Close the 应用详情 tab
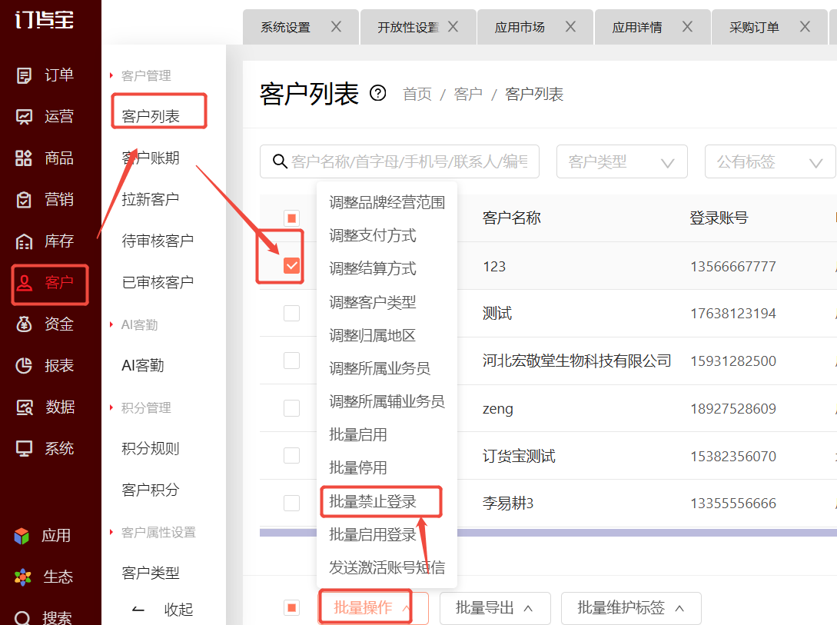The width and height of the screenshot is (837, 625). tap(687, 27)
